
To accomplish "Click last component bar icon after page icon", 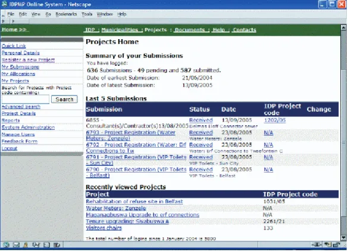I will (57, 245).
